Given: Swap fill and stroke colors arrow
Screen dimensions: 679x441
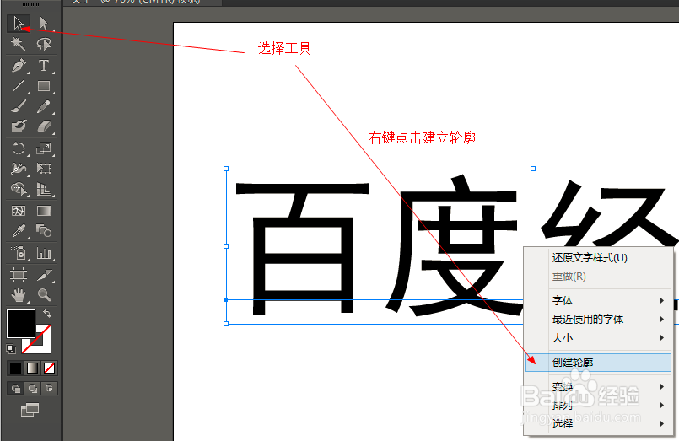Looking at the screenshot, I should 46,314.
